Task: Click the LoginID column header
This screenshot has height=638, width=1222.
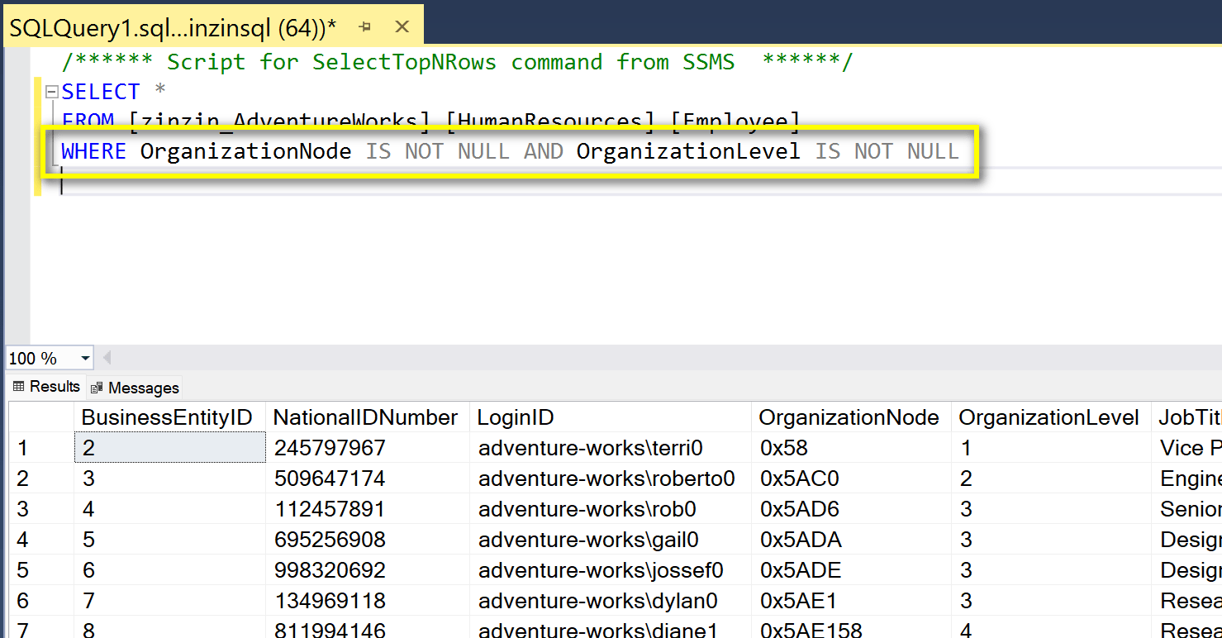Action: pyautogui.click(x=611, y=417)
